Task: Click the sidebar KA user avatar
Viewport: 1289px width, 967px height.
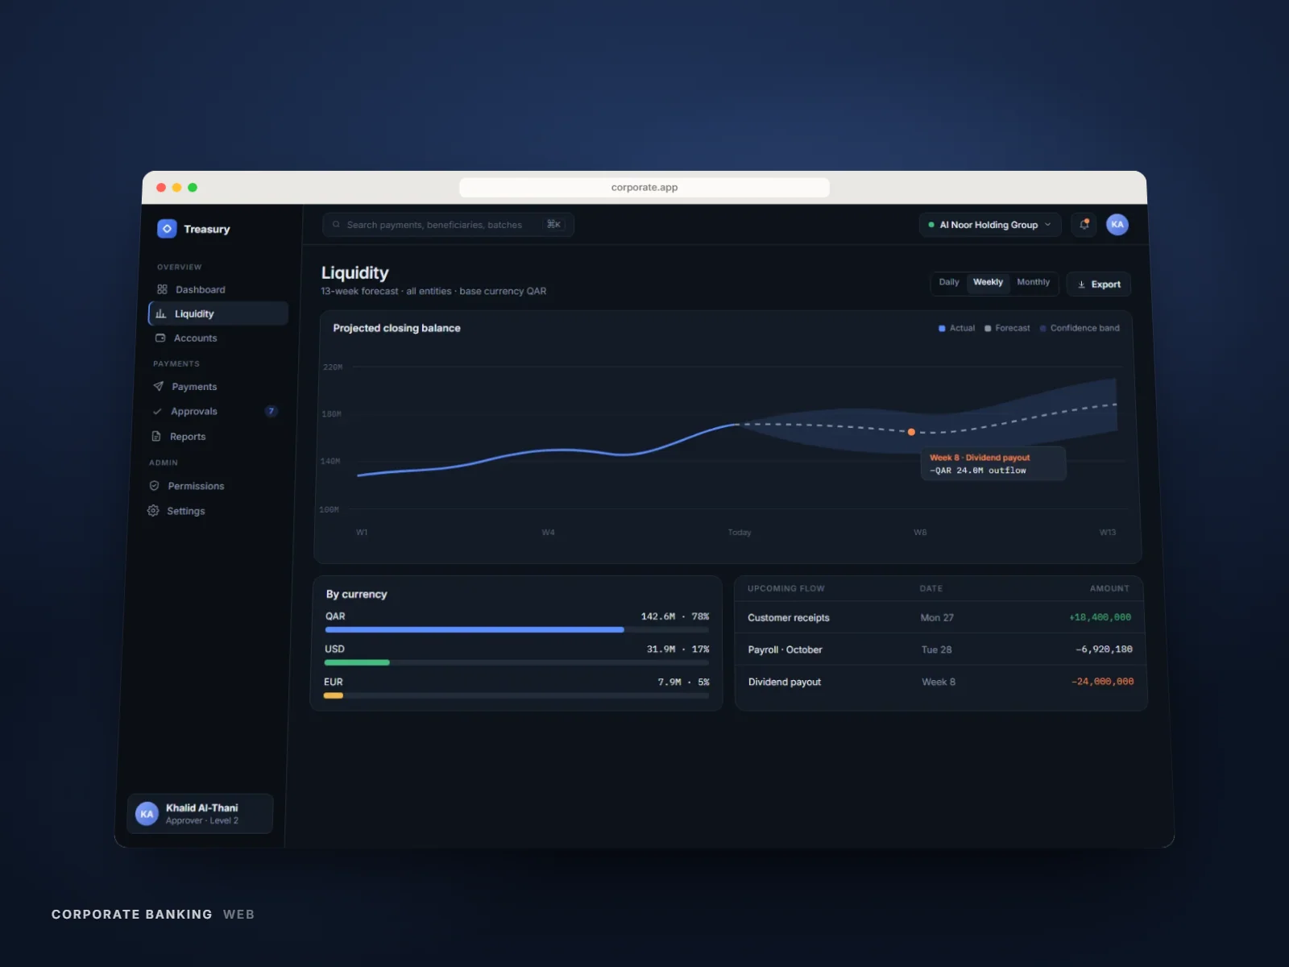Action: [147, 814]
